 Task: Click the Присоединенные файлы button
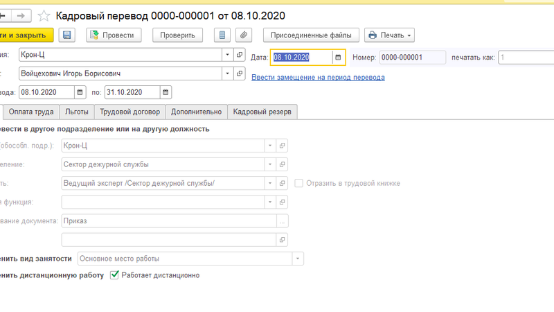tap(311, 35)
